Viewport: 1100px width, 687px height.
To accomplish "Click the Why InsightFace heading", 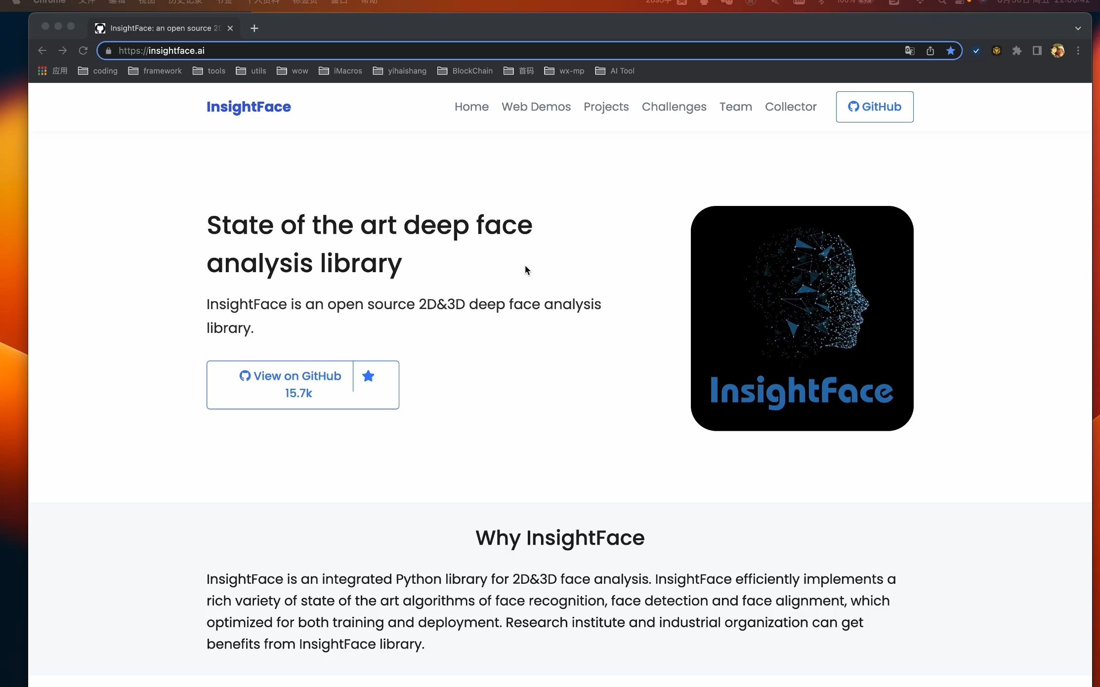I will [560, 538].
